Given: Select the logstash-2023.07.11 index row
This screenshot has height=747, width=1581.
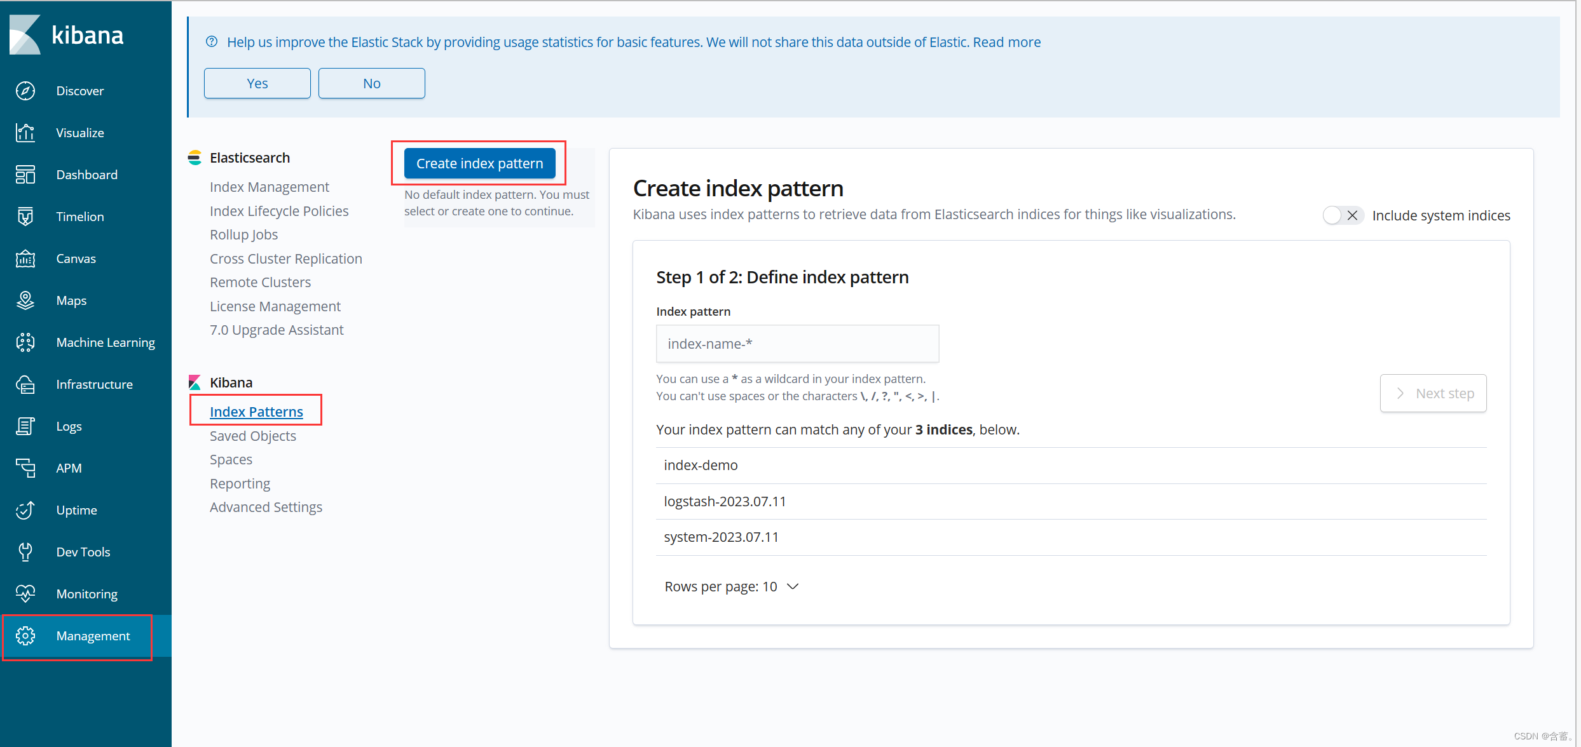Looking at the screenshot, I should pyautogui.click(x=725, y=501).
